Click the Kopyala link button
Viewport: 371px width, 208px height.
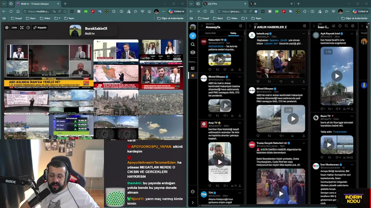[40, 28]
